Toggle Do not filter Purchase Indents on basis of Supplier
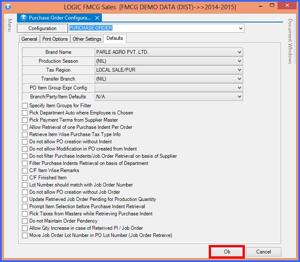The image size is (300, 262). 25,156
